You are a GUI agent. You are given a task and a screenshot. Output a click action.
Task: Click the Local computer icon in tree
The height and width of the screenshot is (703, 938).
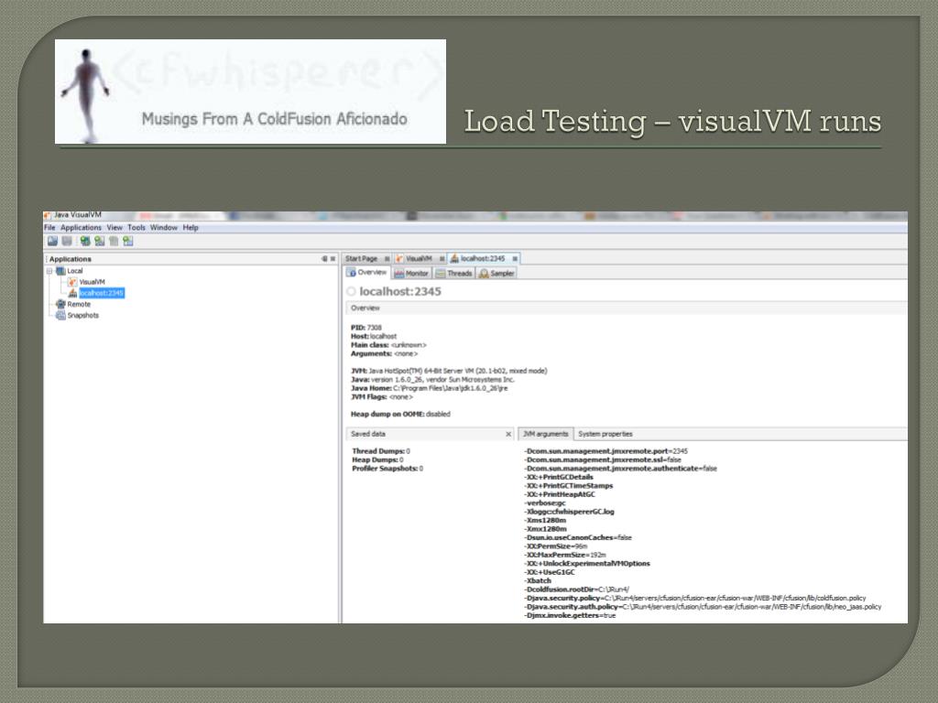pos(60,271)
